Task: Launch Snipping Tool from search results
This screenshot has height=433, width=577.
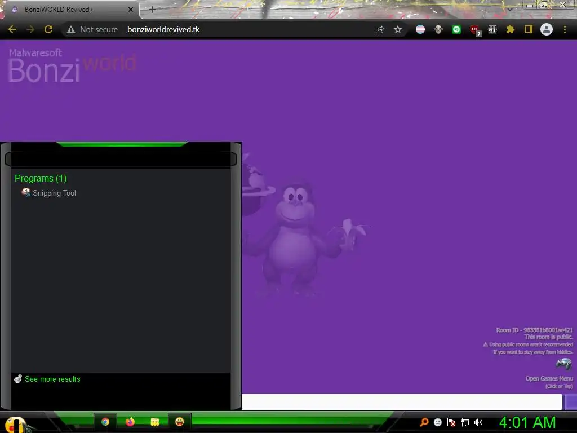Action: pyautogui.click(x=49, y=193)
